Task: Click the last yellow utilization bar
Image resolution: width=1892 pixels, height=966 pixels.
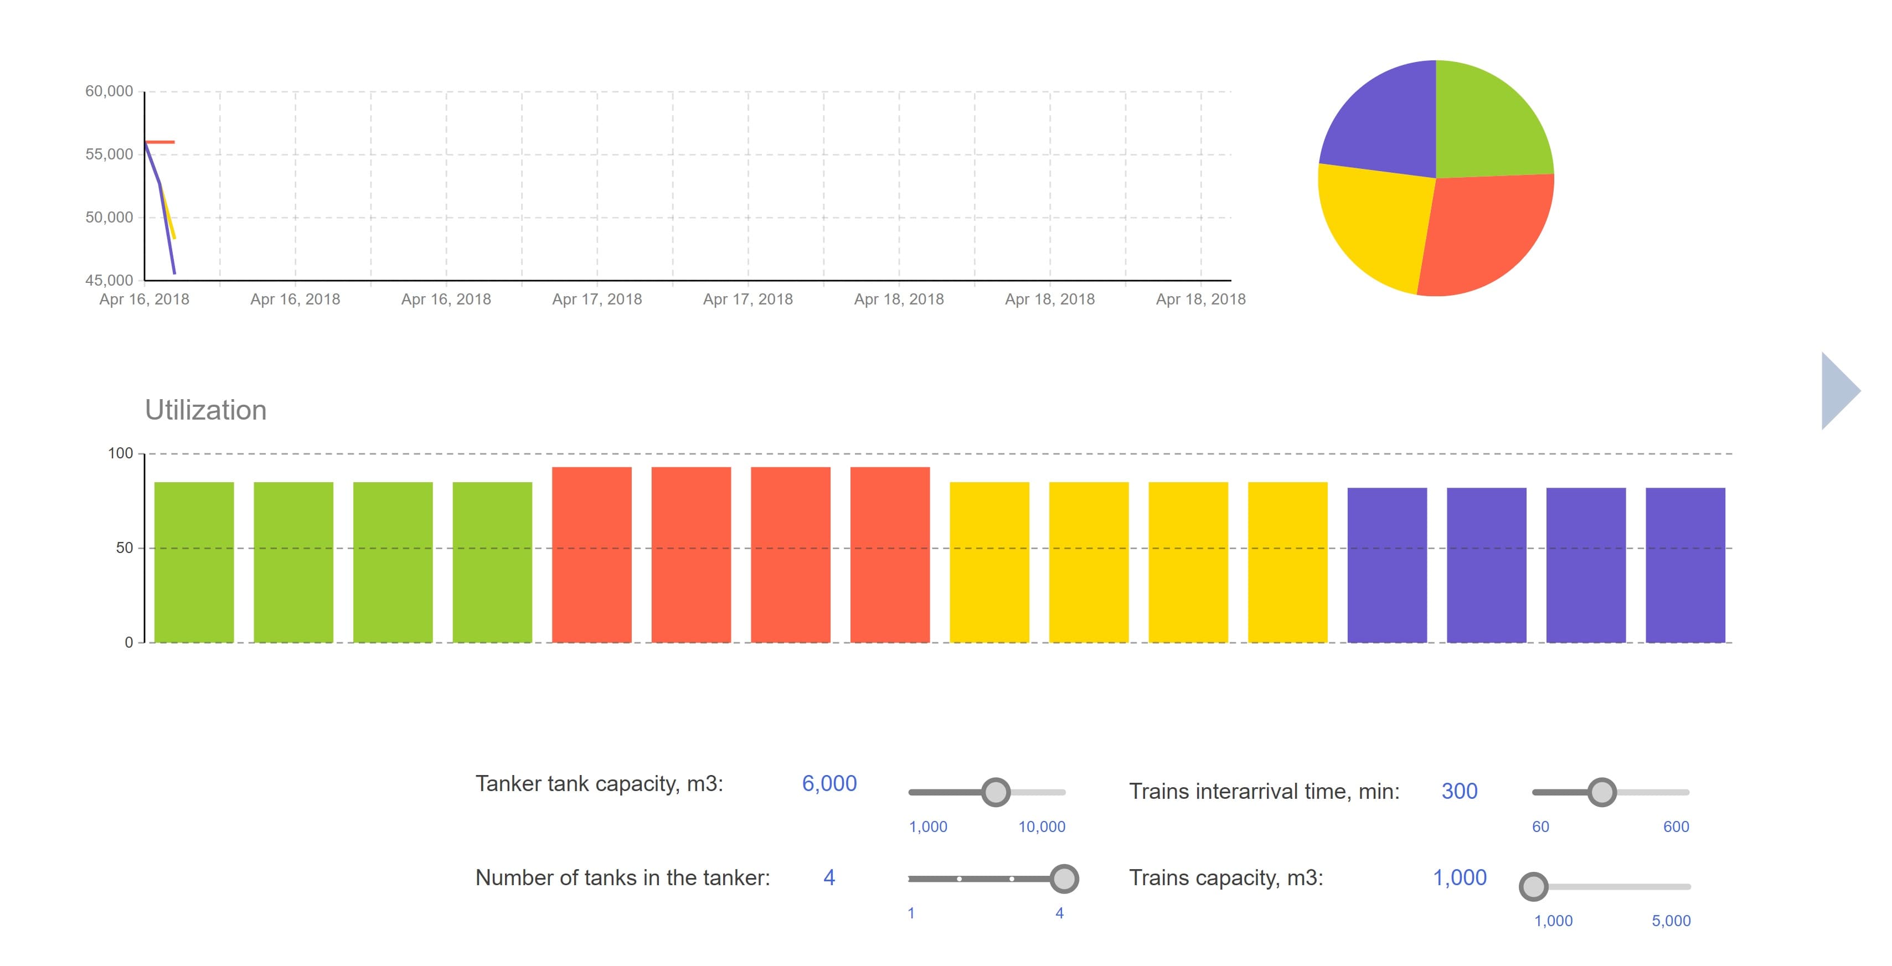Action: coord(1287,561)
